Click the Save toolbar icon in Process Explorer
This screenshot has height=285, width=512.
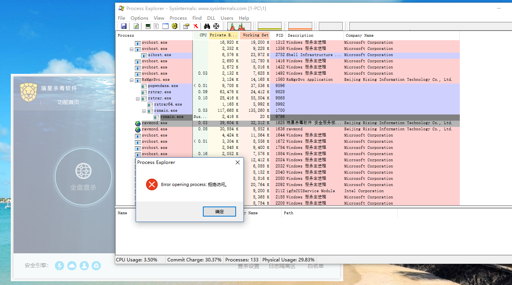click(x=124, y=26)
